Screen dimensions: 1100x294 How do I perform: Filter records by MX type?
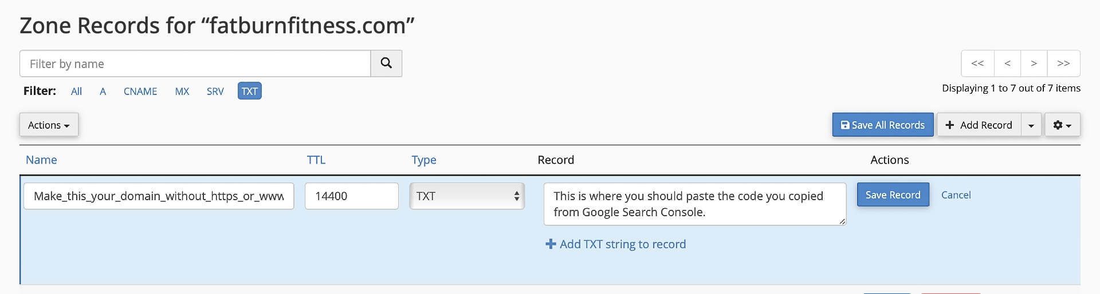182,92
